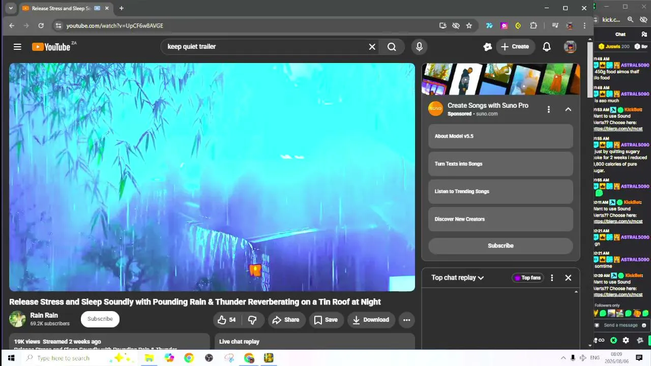Screen dimensions: 651x366
Task: Open Chrome profile avatar in toolbar
Action: tap(570, 25)
